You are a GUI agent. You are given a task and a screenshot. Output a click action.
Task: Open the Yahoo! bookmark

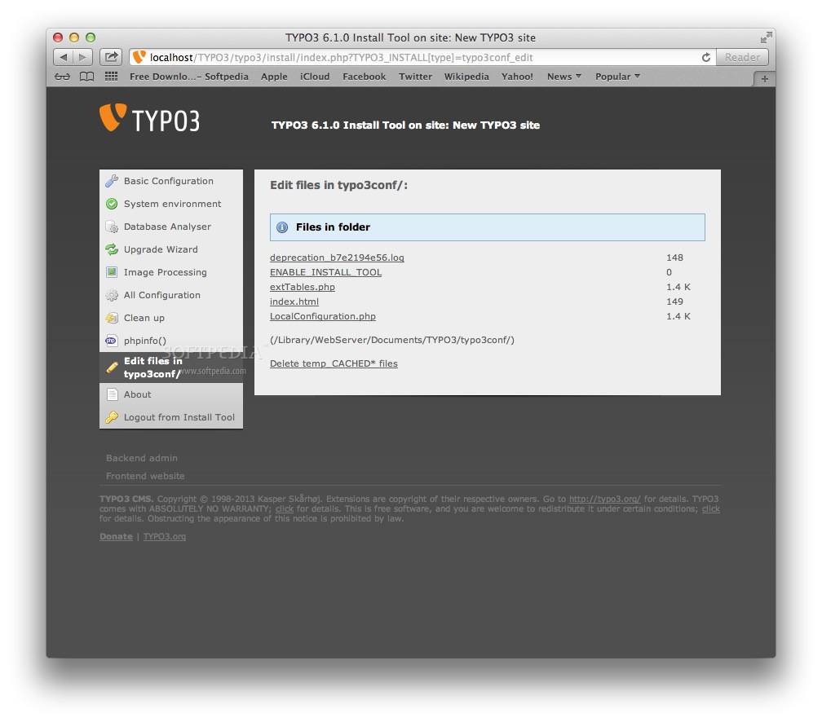click(517, 77)
